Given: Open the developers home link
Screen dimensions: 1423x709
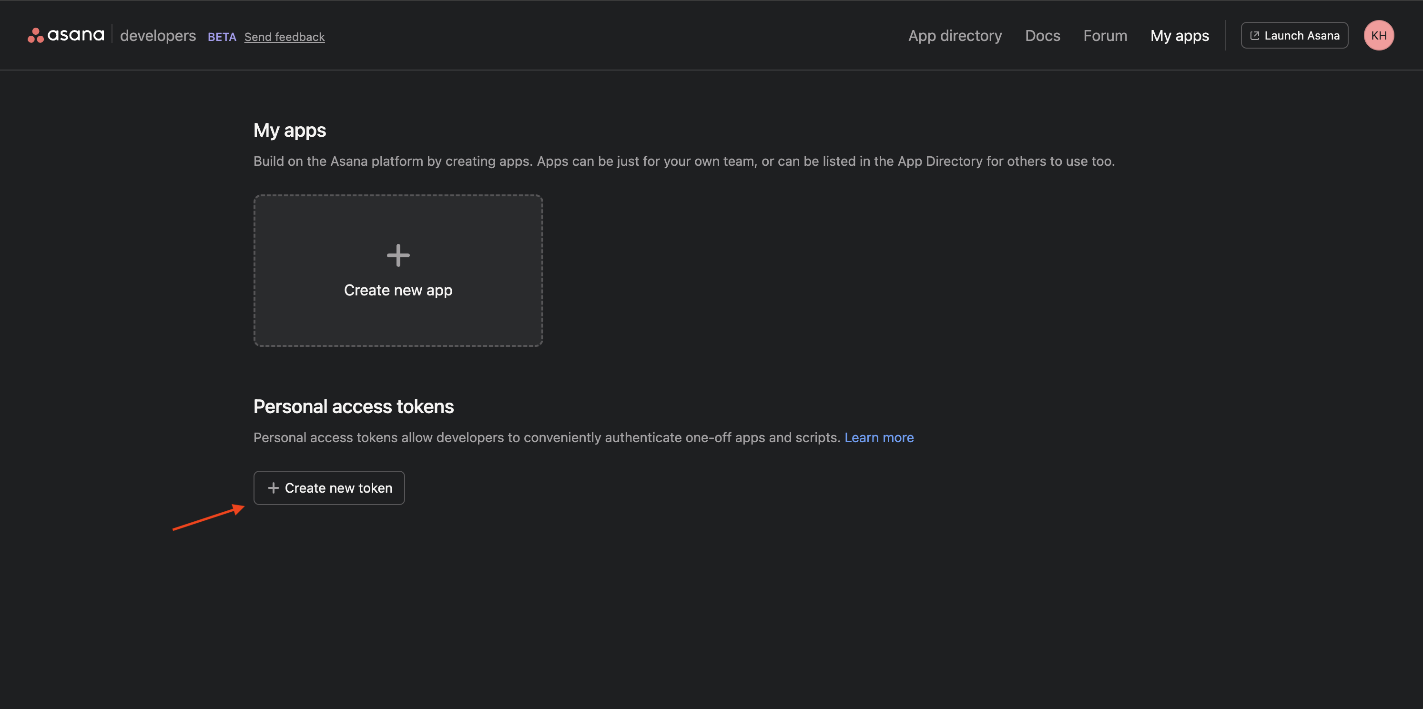Looking at the screenshot, I should click(158, 35).
